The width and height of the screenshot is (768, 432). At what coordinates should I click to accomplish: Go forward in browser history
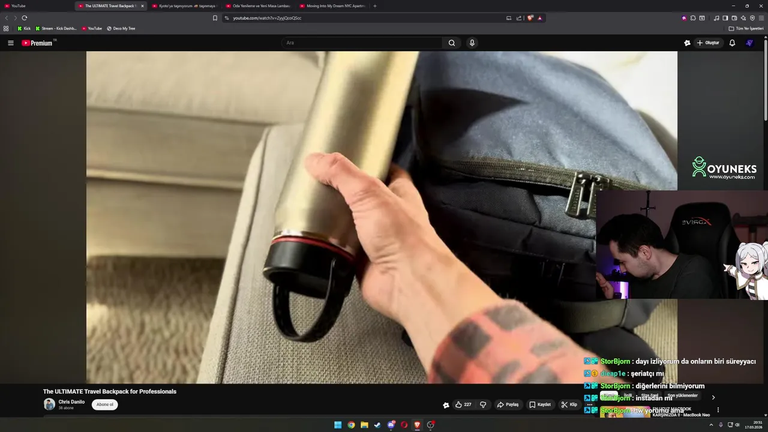[16, 18]
